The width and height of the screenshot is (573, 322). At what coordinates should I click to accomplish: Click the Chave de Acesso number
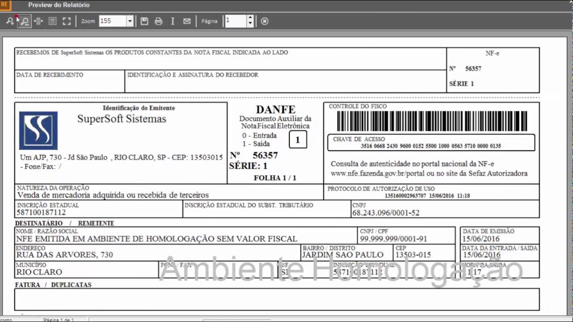[x=431, y=146]
